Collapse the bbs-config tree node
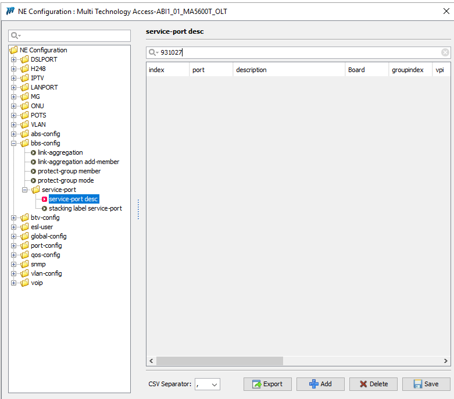 (14, 143)
